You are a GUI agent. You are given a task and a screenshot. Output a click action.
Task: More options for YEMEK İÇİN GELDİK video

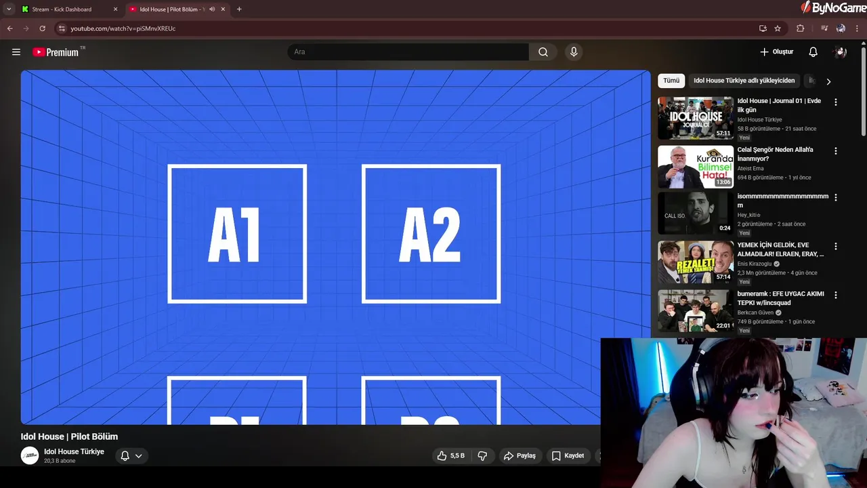pos(835,247)
